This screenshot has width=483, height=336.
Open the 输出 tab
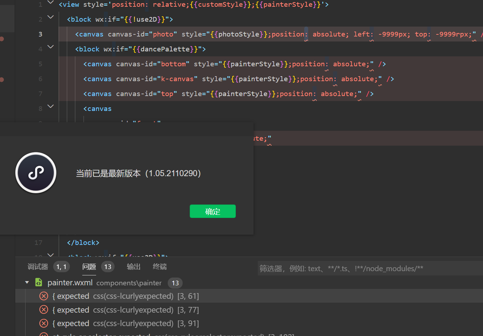[134, 267]
